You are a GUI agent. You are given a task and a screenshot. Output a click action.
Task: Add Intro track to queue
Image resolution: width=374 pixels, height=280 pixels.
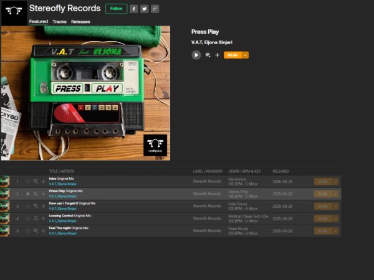pyautogui.click(x=36, y=181)
